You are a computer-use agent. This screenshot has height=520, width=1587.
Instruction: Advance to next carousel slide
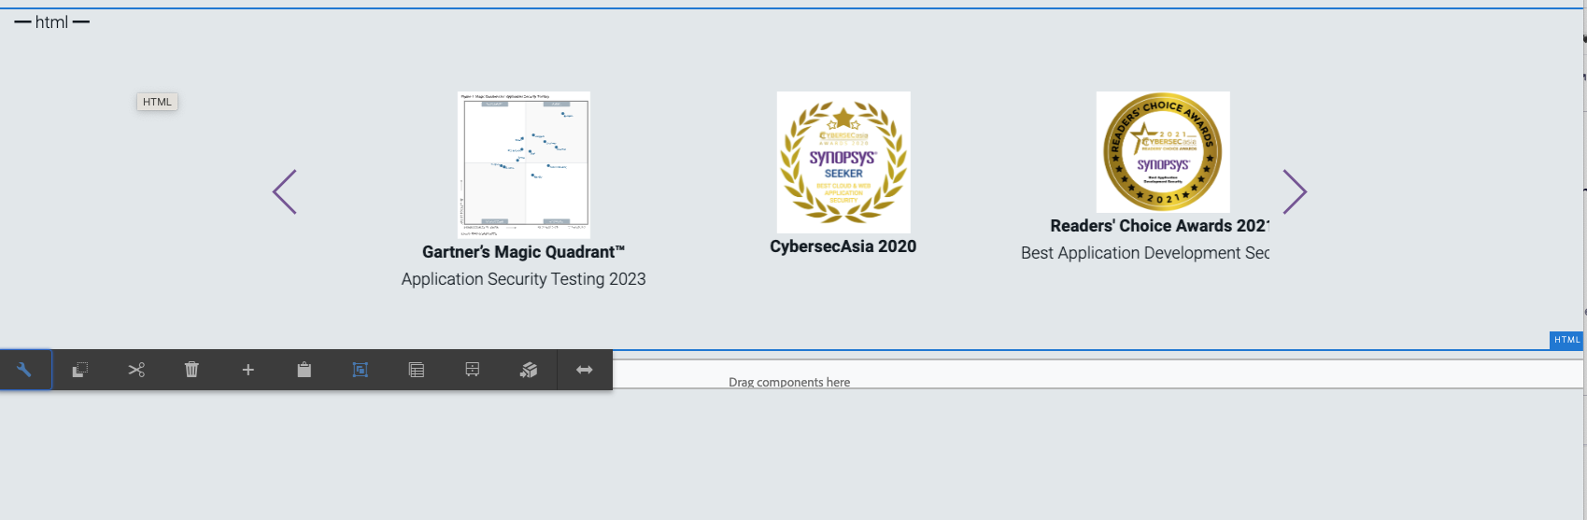[x=1295, y=191]
